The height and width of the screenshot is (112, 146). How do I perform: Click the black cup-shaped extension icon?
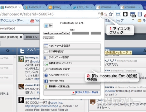(x=125, y=14)
